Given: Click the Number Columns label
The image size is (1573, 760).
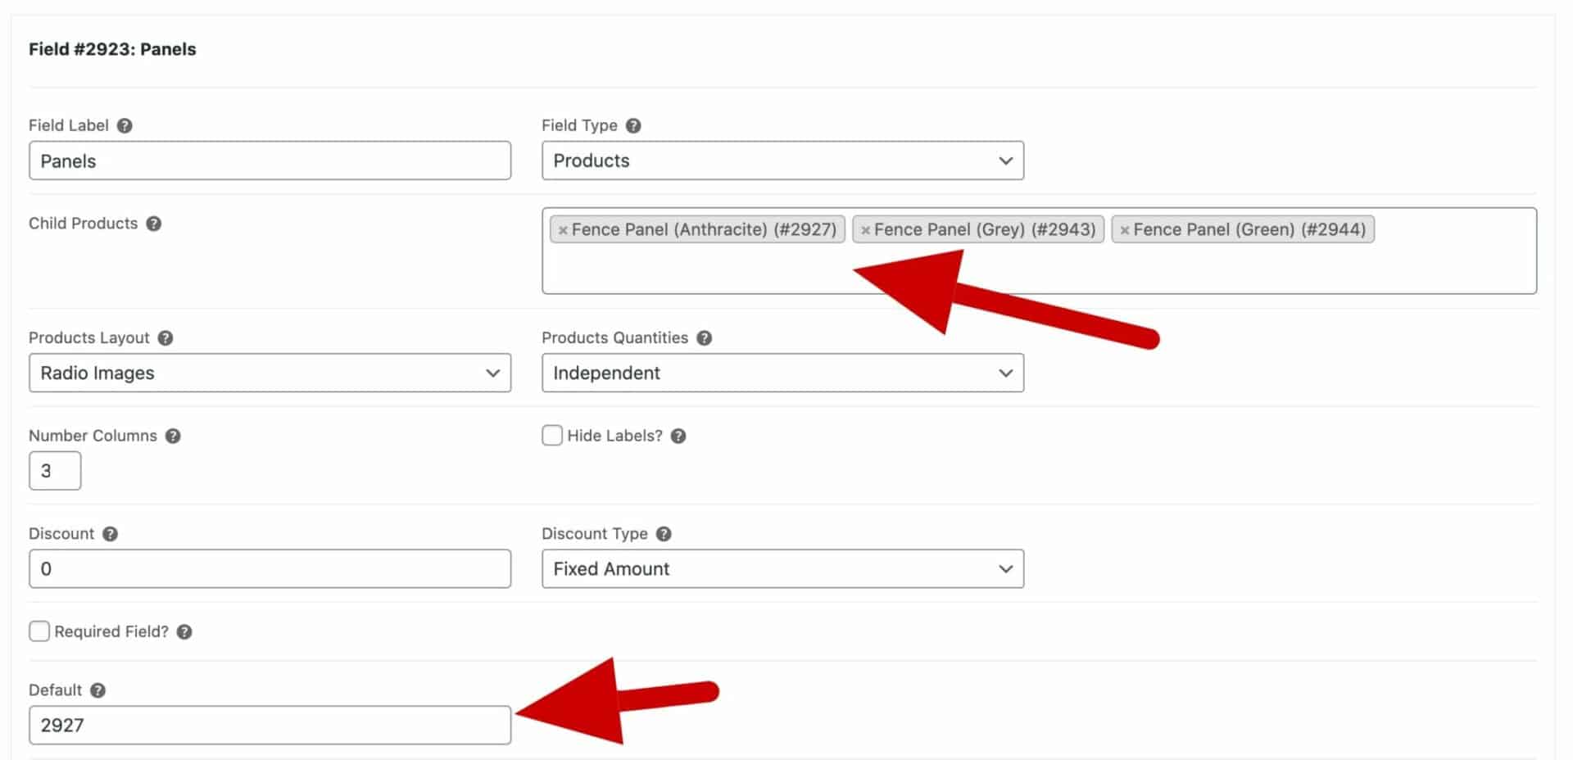Looking at the screenshot, I should pyautogui.click(x=93, y=436).
